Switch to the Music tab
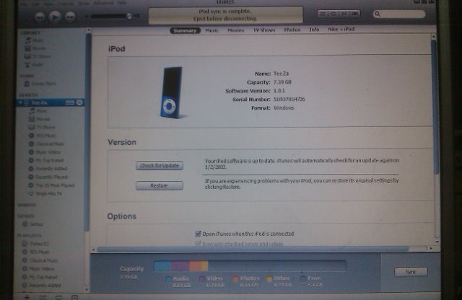Viewport: 462px width, 300px height. click(212, 30)
